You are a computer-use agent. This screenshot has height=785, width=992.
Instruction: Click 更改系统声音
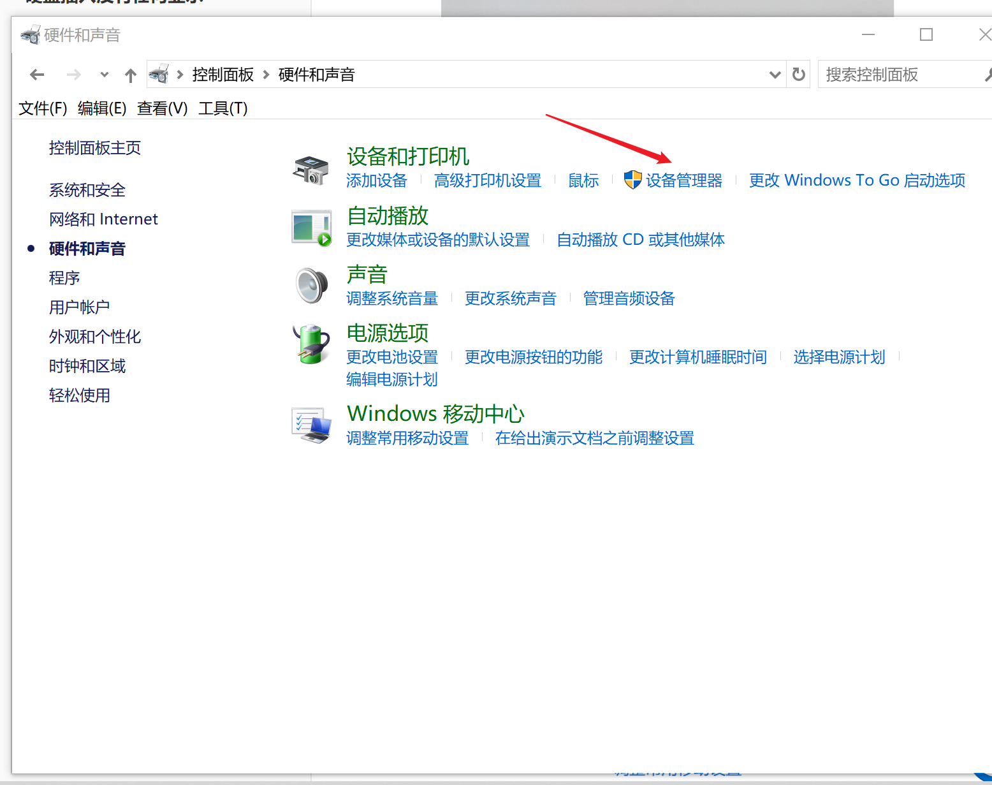pyautogui.click(x=511, y=298)
